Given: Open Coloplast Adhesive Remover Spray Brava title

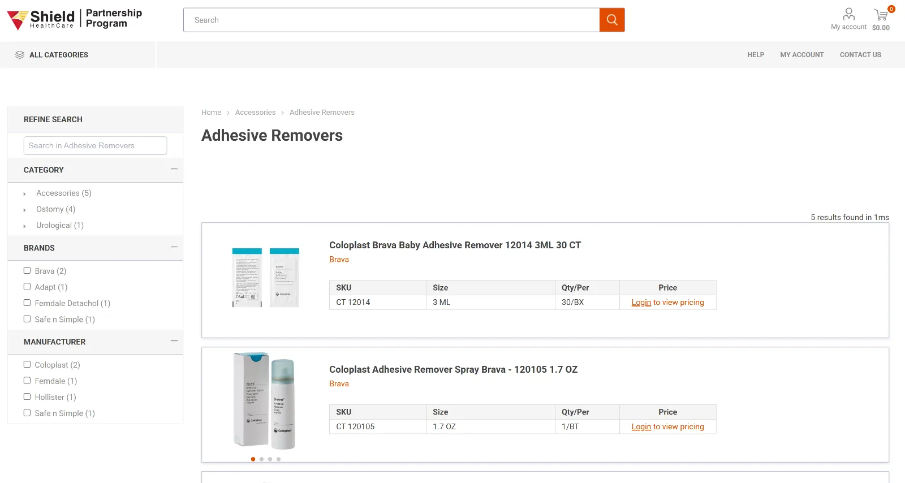Looking at the screenshot, I should (453, 369).
